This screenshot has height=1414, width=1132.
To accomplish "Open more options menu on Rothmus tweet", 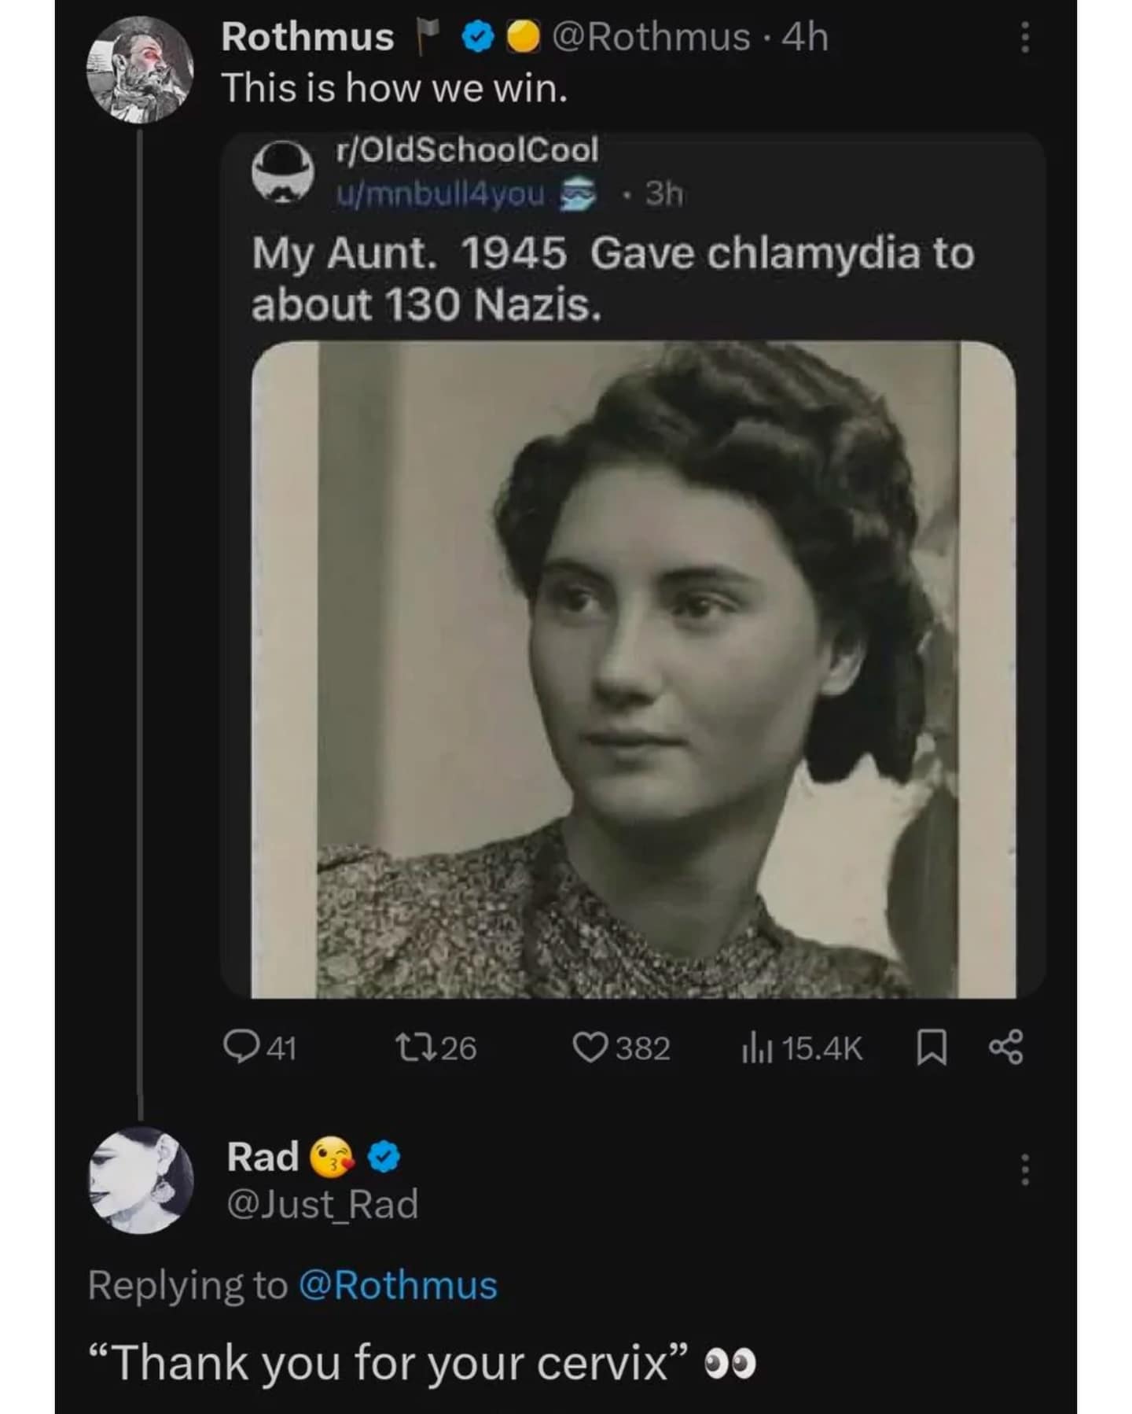I will [x=1024, y=38].
